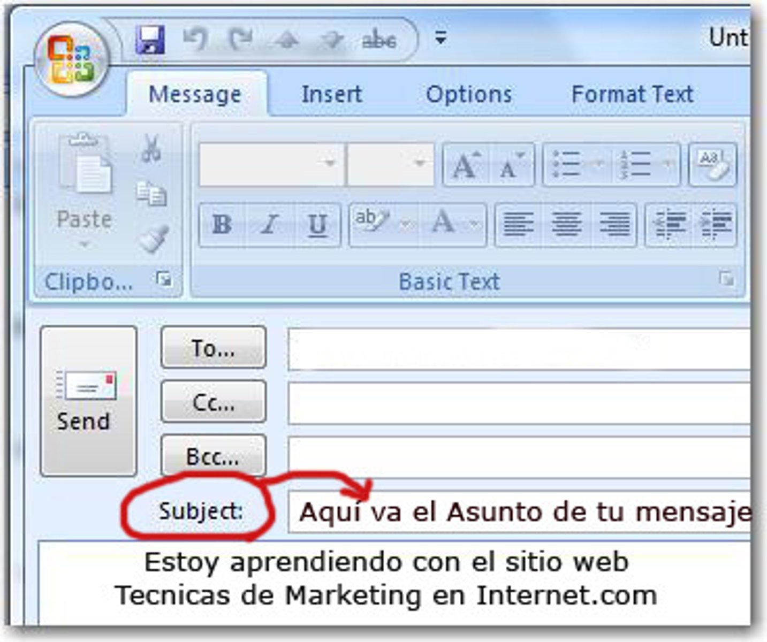
Task: Click the Cc... button
Action: [x=213, y=402]
